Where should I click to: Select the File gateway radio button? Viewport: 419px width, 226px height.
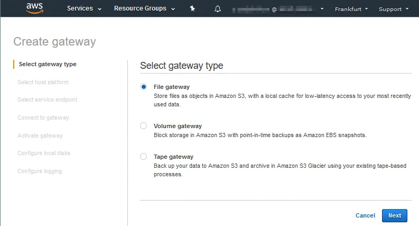click(144, 87)
